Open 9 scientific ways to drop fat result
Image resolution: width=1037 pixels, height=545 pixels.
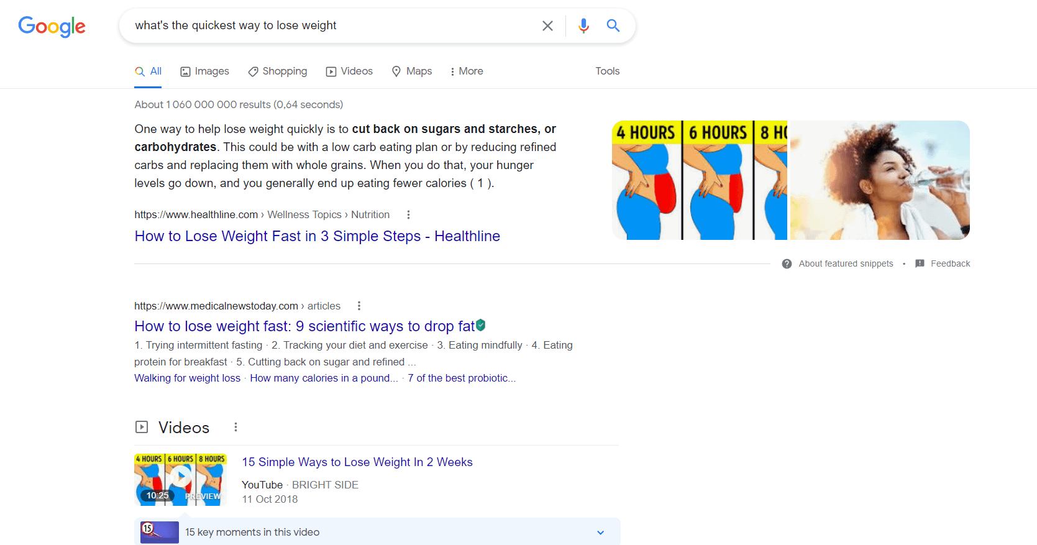pyautogui.click(x=304, y=326)
